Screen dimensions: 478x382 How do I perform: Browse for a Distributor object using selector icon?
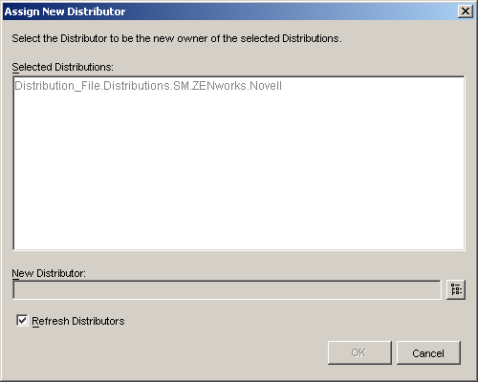456,289
